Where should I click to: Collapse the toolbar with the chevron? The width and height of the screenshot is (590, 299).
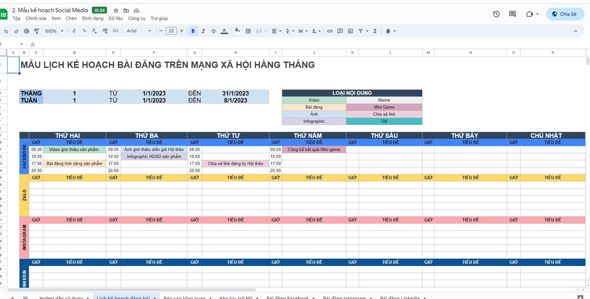(575, 31)
